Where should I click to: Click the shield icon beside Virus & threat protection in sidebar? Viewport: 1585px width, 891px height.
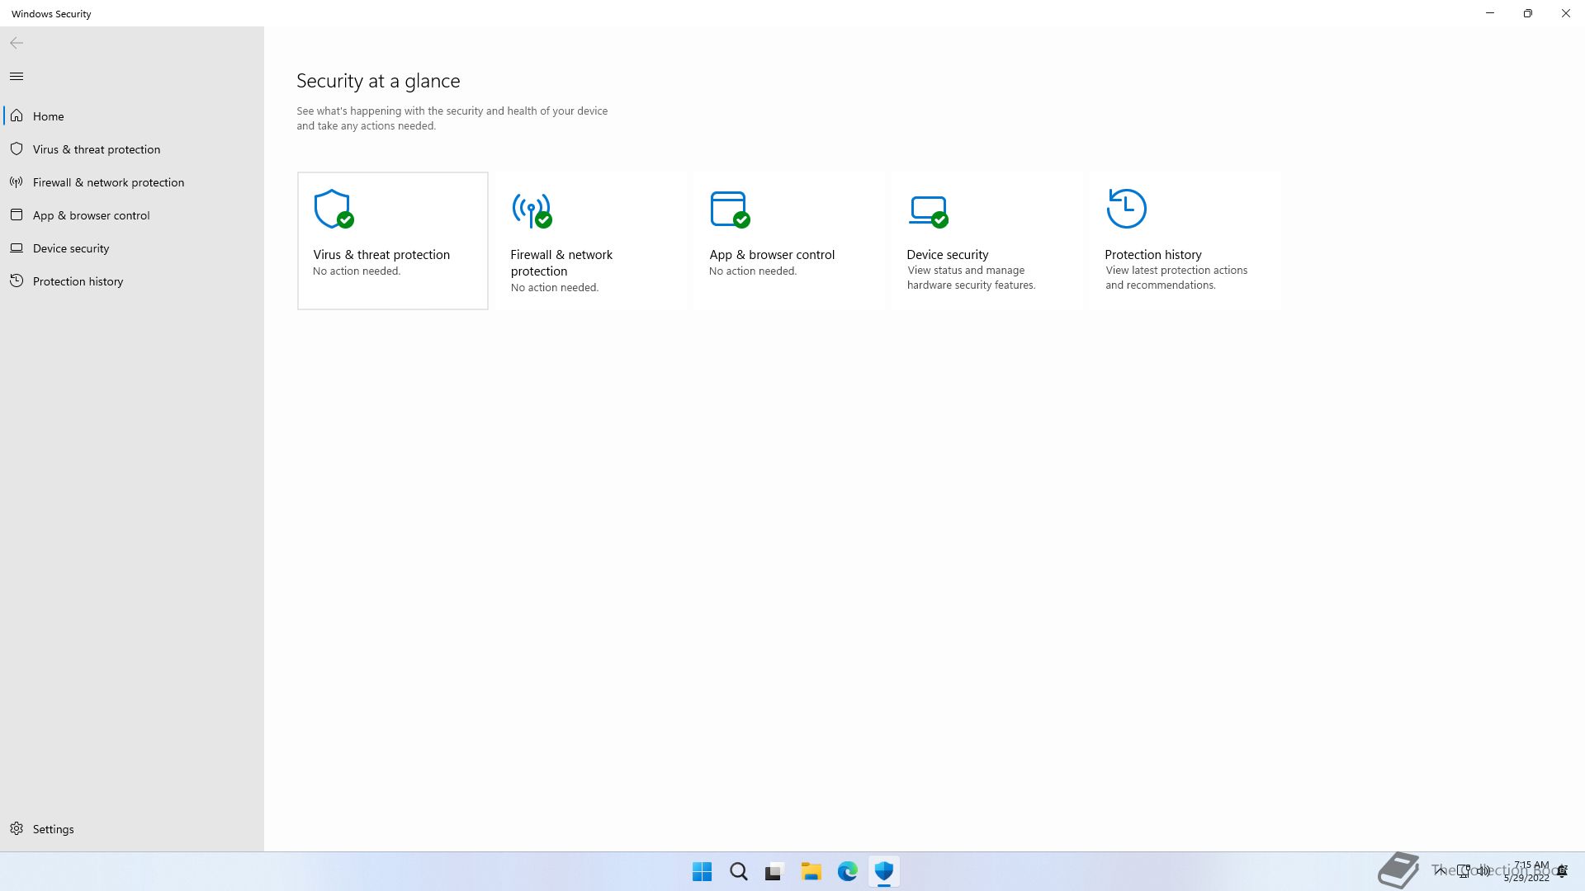click(17, 148)
